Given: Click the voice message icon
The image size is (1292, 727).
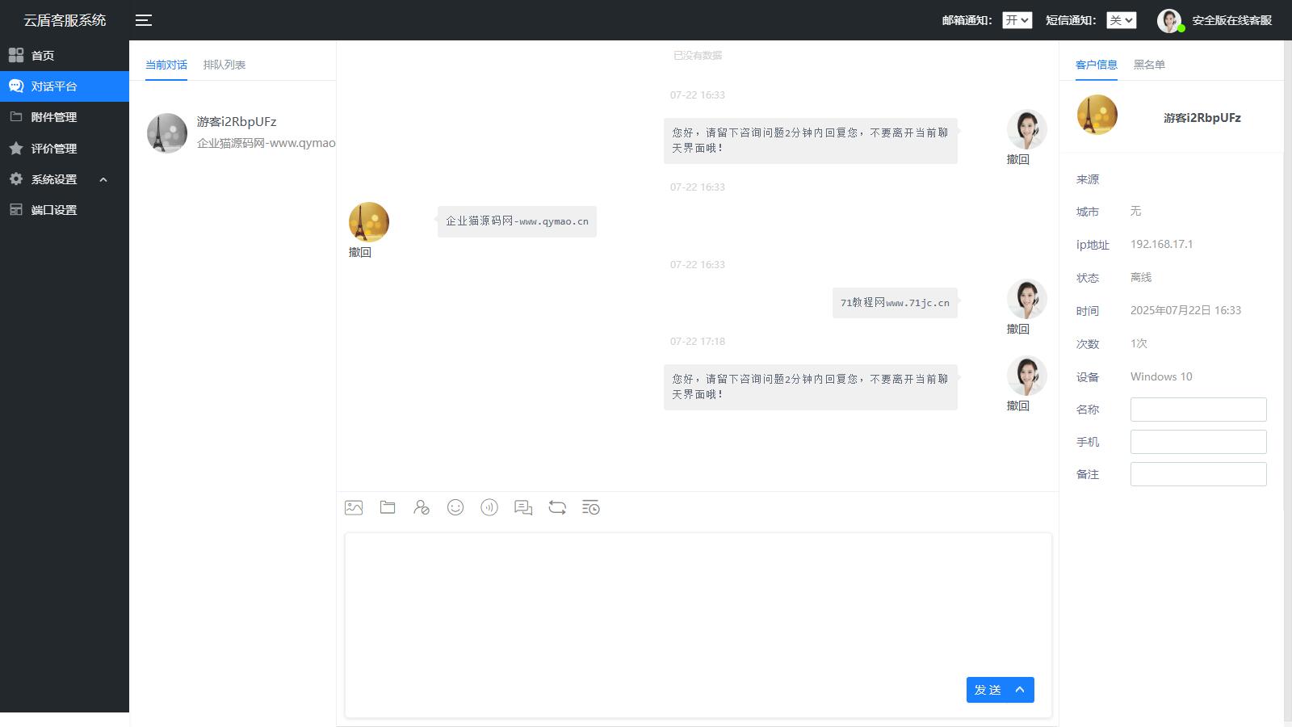Looking at the screenshot, I should pos(489,507).
